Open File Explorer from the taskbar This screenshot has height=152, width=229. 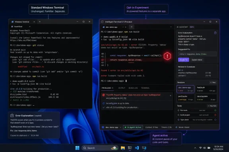[x=123, y=148]
